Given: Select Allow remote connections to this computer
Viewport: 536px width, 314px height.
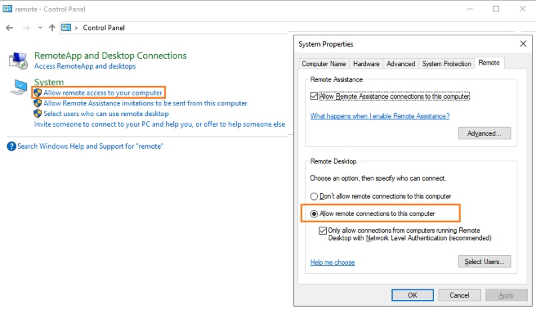Looking at the screenshot, I should [315, 213].
